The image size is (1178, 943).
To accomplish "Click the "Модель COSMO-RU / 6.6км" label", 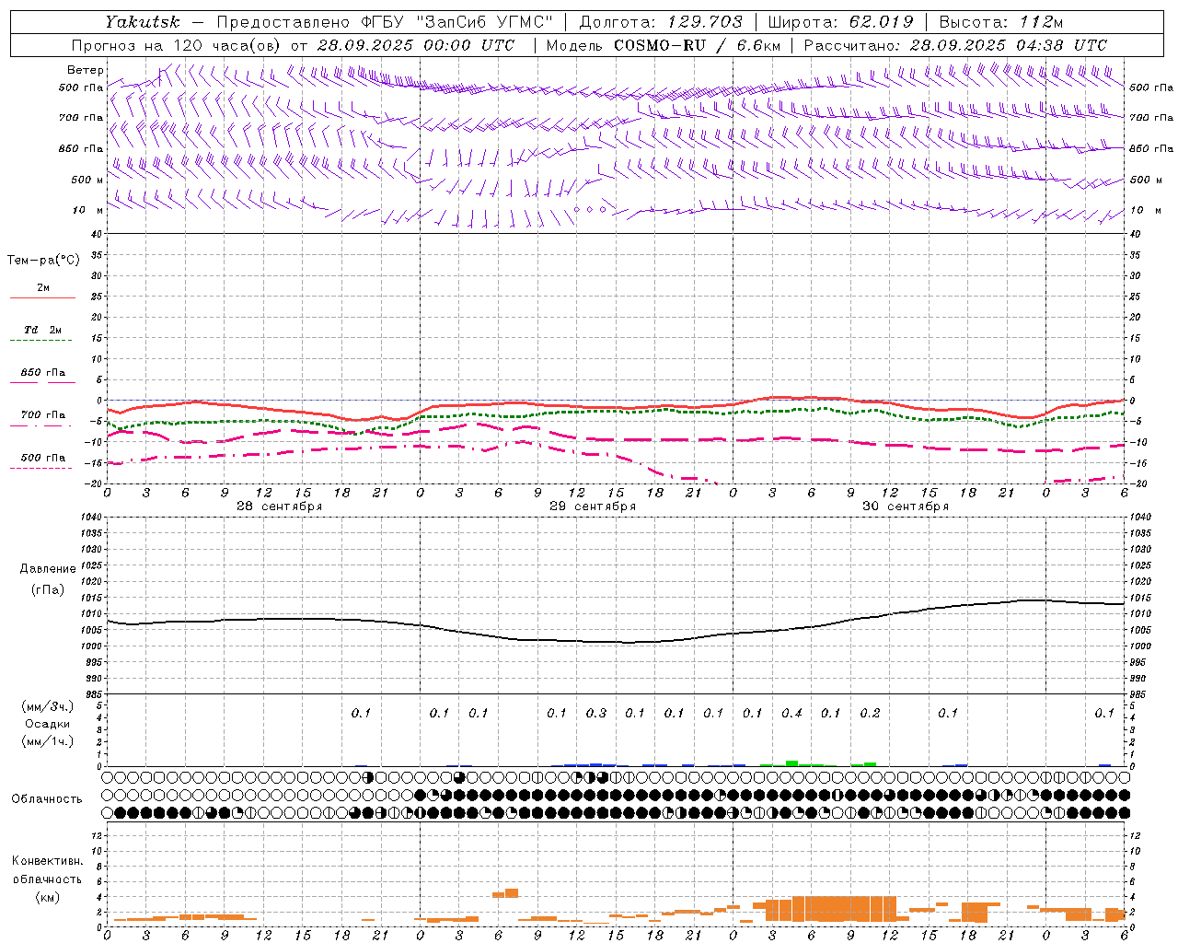I will [x=664, y=45].
